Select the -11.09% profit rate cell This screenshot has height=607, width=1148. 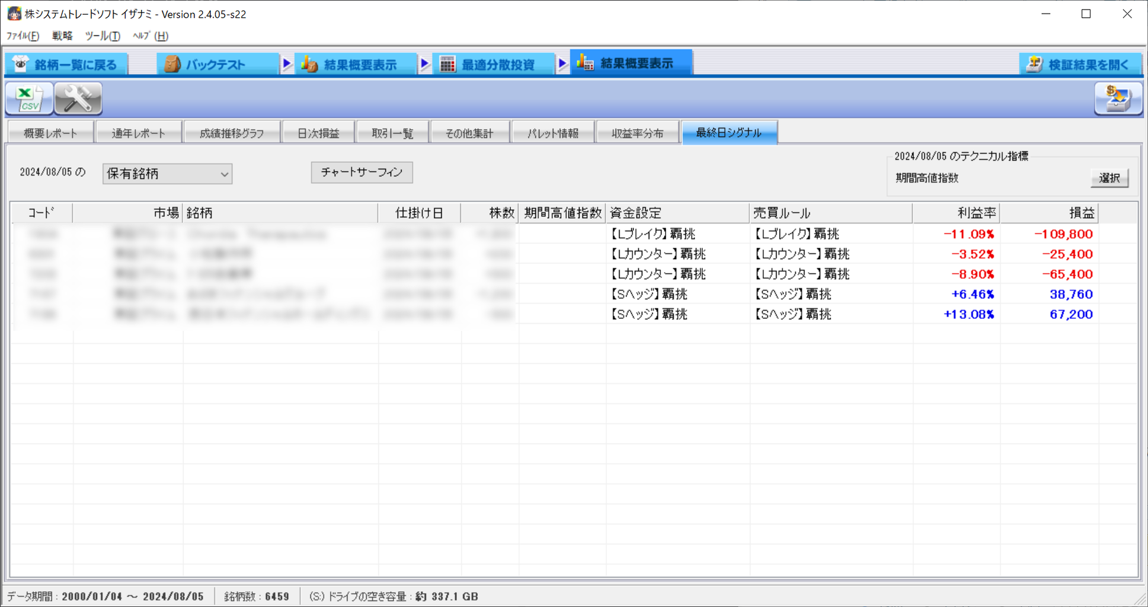coord(957,234)
